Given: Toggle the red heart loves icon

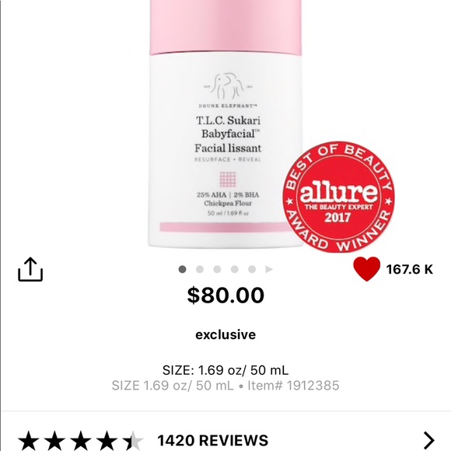Looking at the screenshot, I should click(367, 269).
